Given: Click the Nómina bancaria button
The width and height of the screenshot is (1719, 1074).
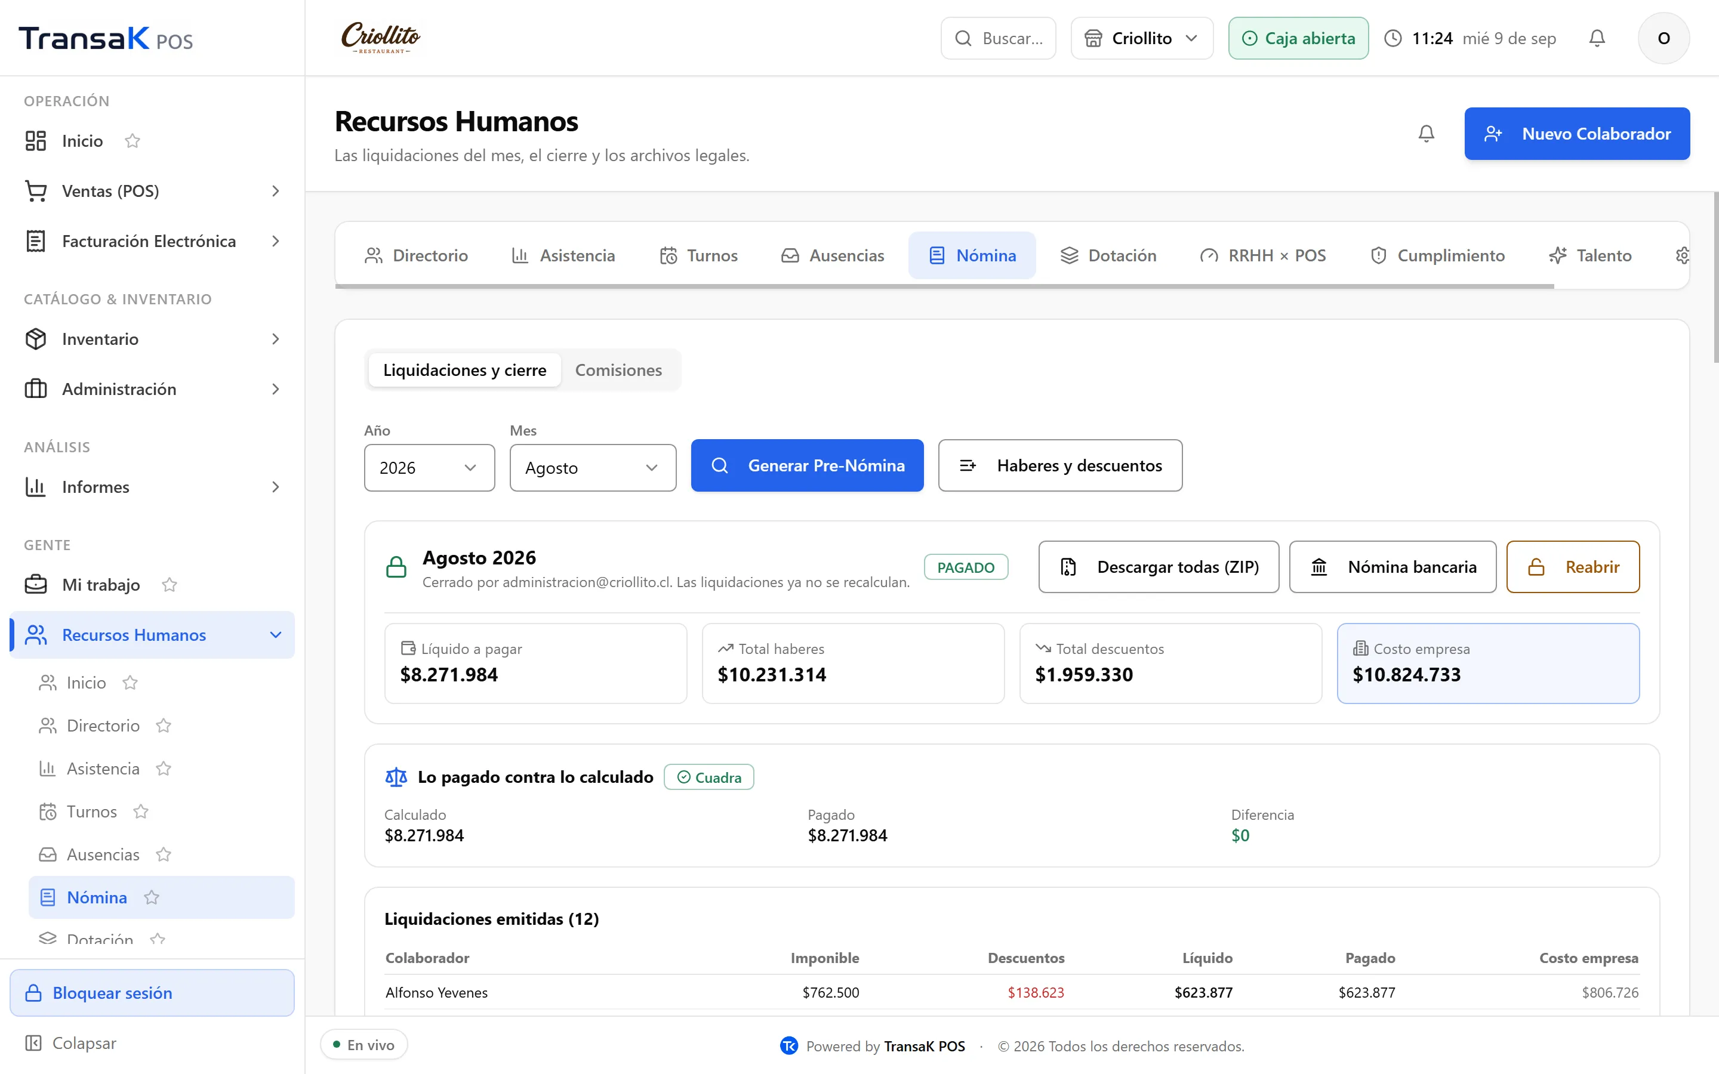Looking at the screenshot, I should pyautogui.click(x=1393, y=567).
